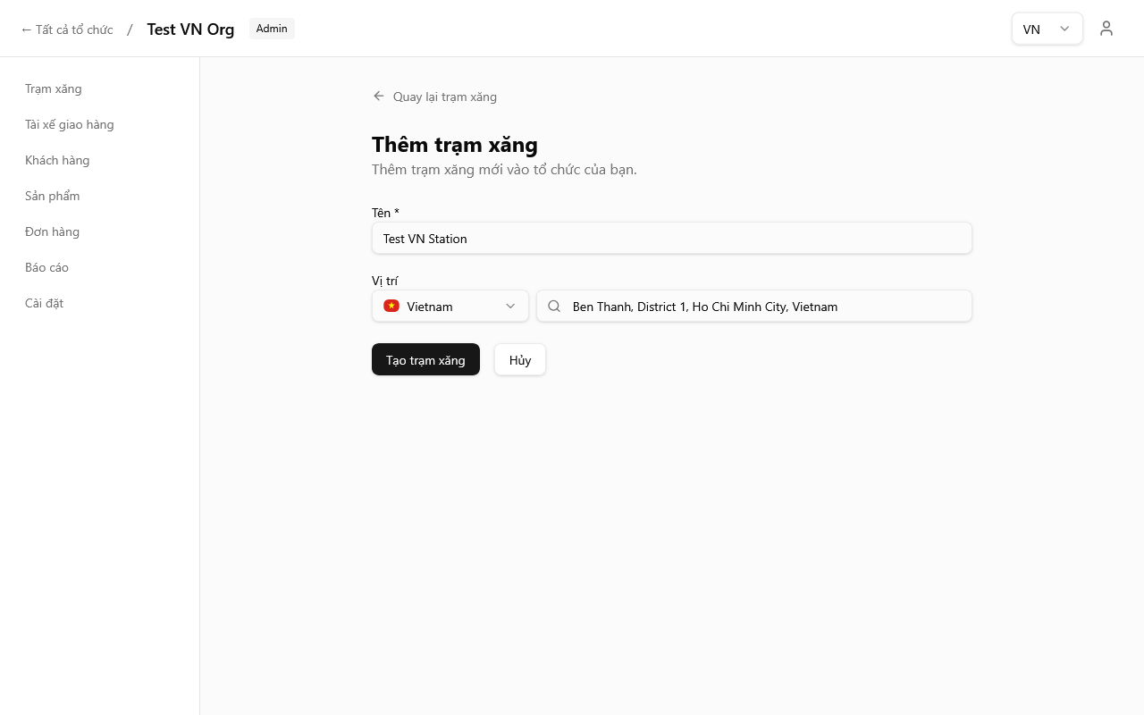The image size is (1144, 715).
Task: Navigate to Sản phẩm page
Action: click(53, 196)
